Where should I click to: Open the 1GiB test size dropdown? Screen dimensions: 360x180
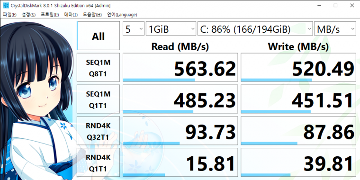(x=171, y=29)
